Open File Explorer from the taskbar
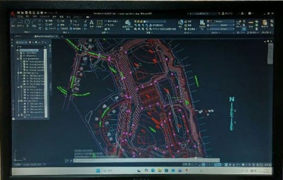The image size is (283, 180). click(x=160, y=170)
